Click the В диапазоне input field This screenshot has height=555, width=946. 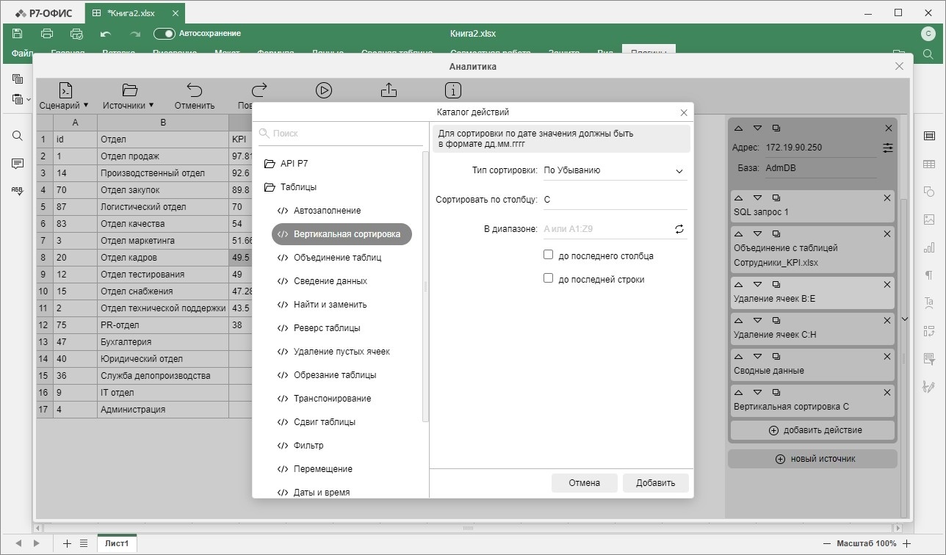pos(606,229)
